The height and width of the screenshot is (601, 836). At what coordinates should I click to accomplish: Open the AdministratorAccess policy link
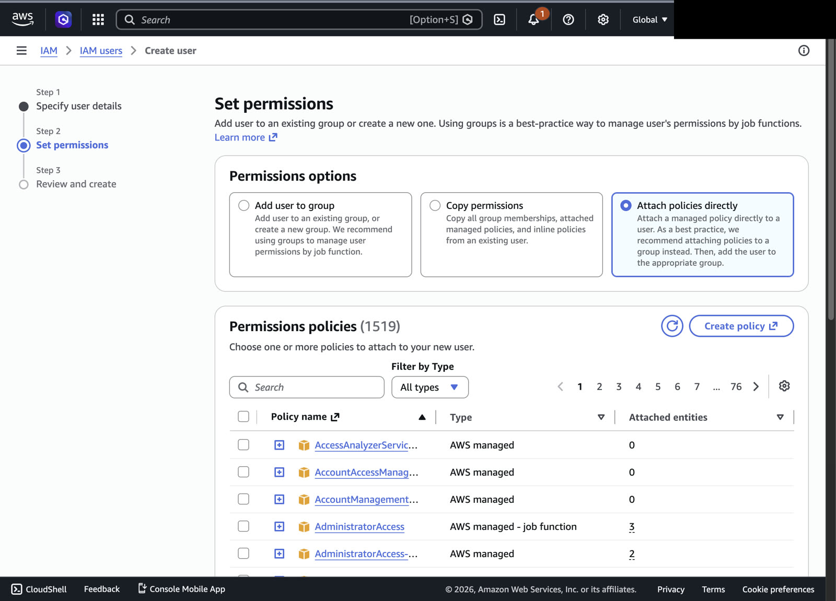tap(359, 526)
